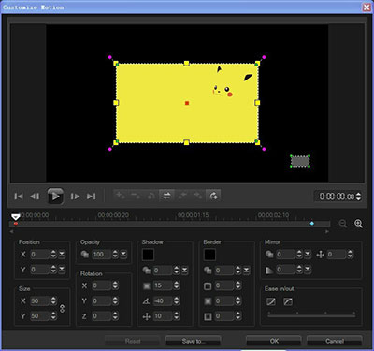This screenshot has height=351, width=374.
Task: Click the reverse keyframes icon
Action: pos(166,196)
